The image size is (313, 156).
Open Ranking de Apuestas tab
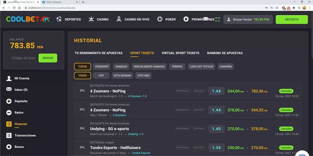(x=225, y=53)
